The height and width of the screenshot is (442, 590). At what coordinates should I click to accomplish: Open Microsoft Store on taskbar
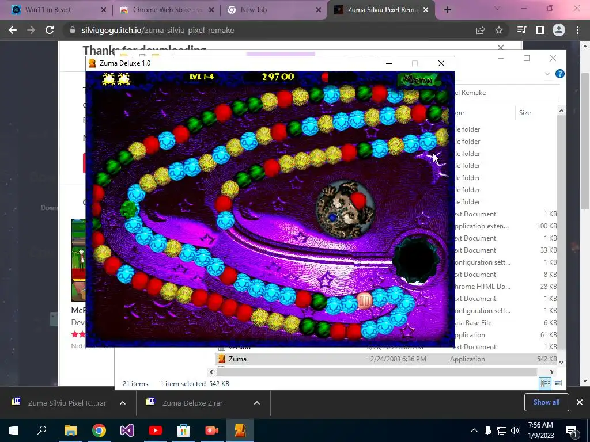point(183,430)
